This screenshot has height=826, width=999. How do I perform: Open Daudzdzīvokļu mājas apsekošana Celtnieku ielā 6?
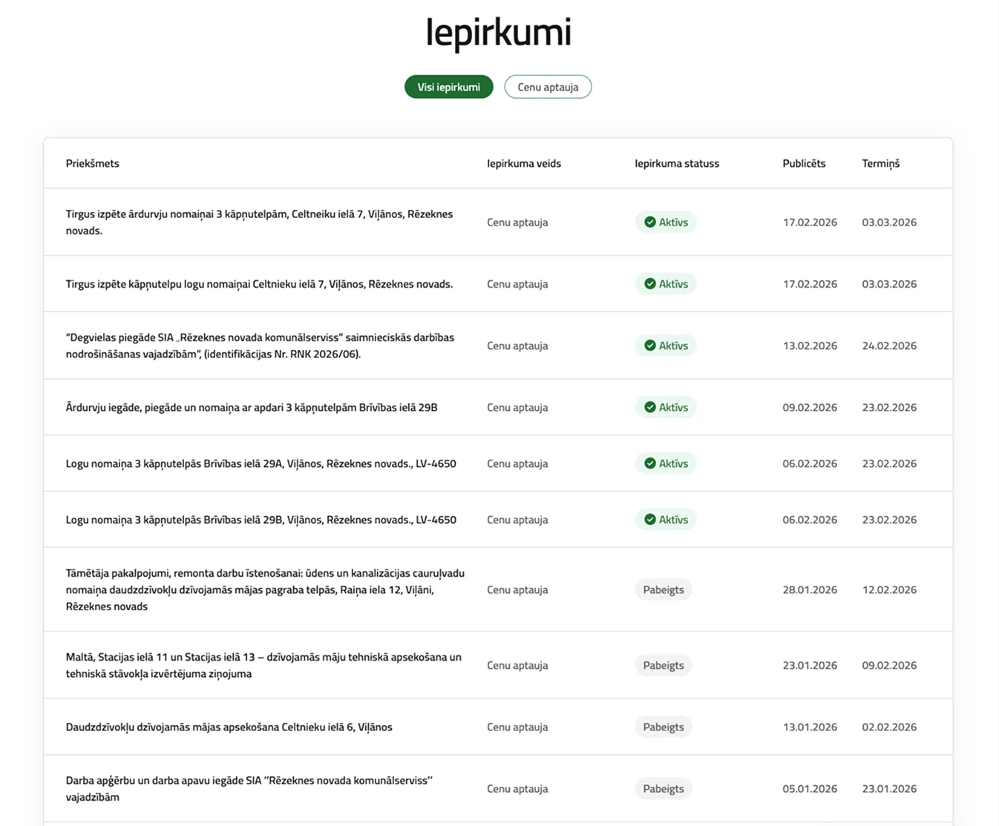[229, 727]
